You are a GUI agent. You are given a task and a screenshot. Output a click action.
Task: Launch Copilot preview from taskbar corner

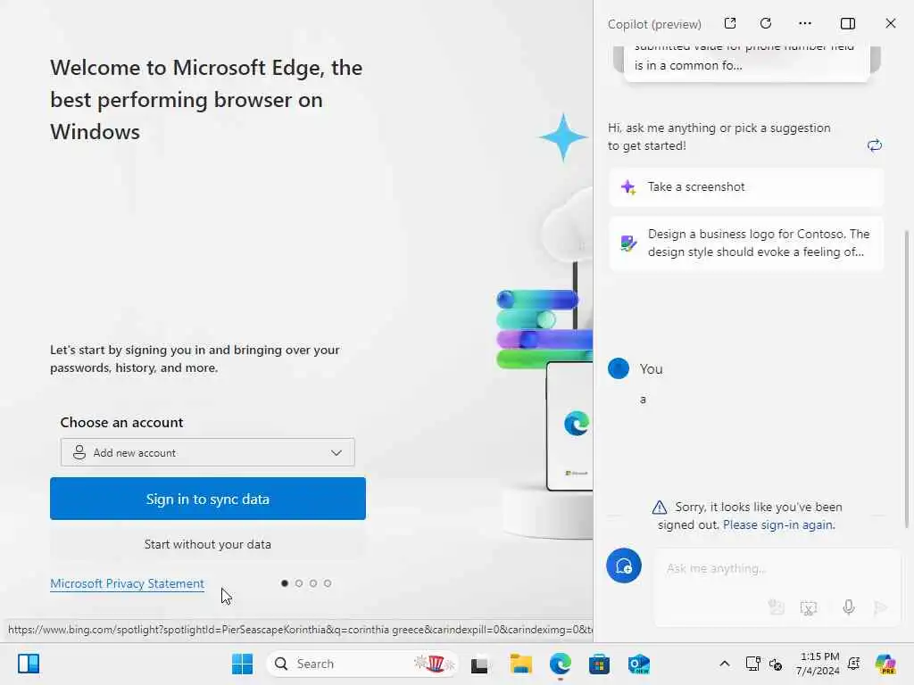pyautogui.click(x=885, y=664)
